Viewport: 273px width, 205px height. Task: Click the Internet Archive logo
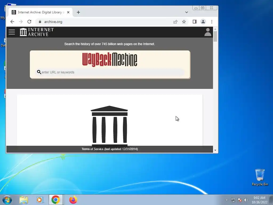point(37,32)
